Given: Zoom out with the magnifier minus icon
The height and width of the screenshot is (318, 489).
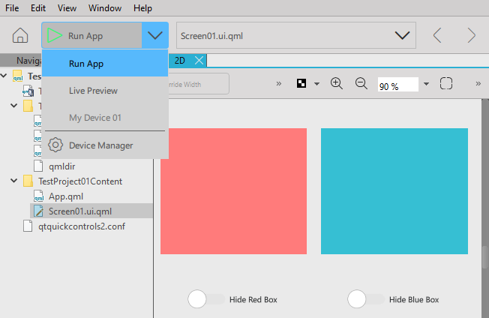Looking at the screenshot, I should pyautogui.click(x=361, y=83).
